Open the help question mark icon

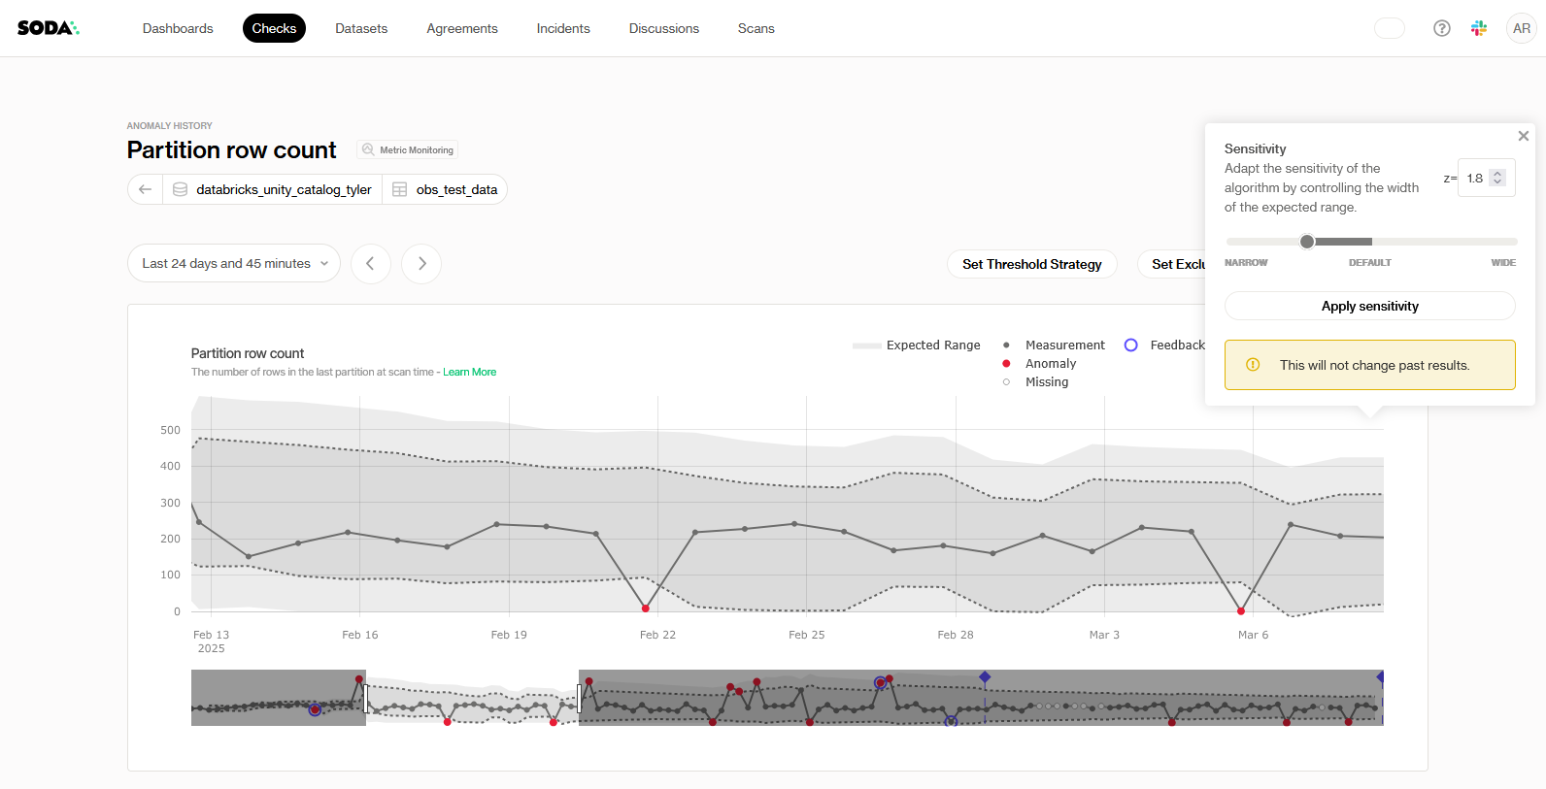coord(1442,28)
